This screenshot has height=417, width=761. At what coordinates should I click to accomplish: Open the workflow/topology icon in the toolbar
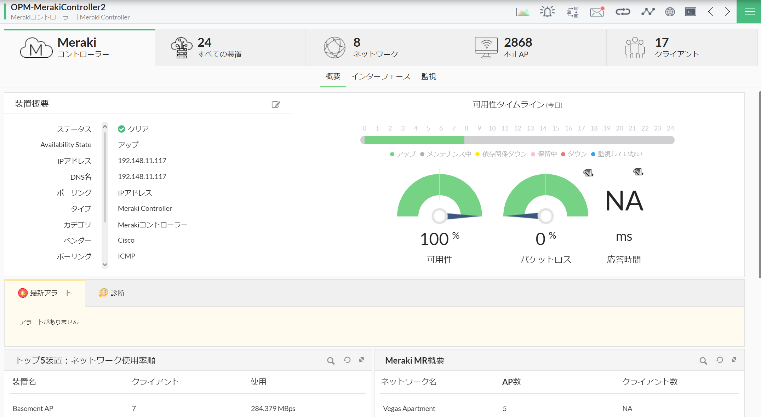[572, 12]
